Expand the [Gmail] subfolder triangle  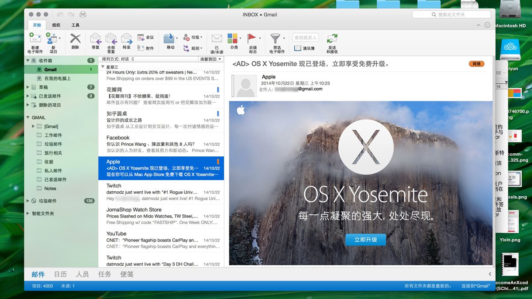(34, 126)
